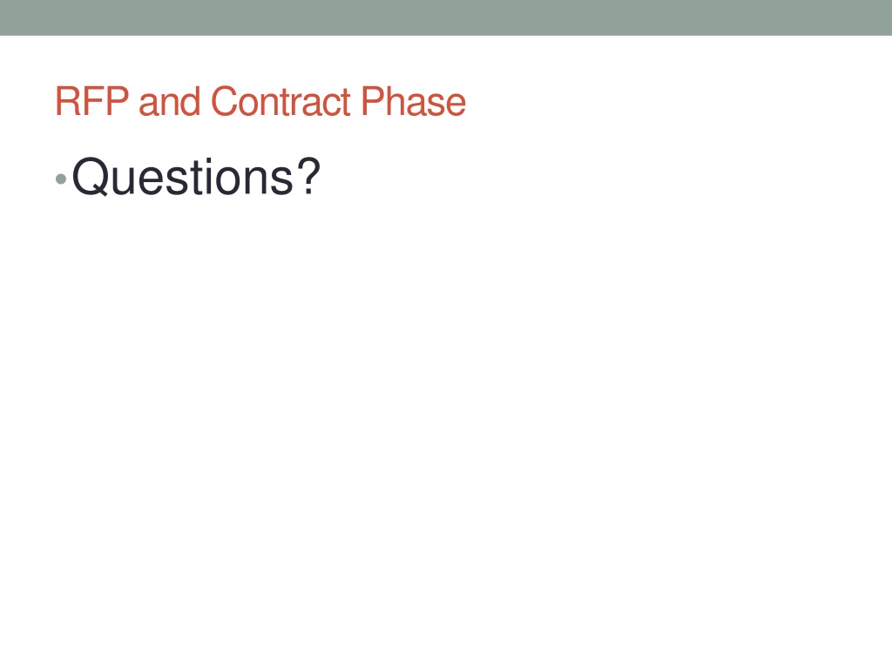Click the word Phase in the title

click(x=414, y=102)
